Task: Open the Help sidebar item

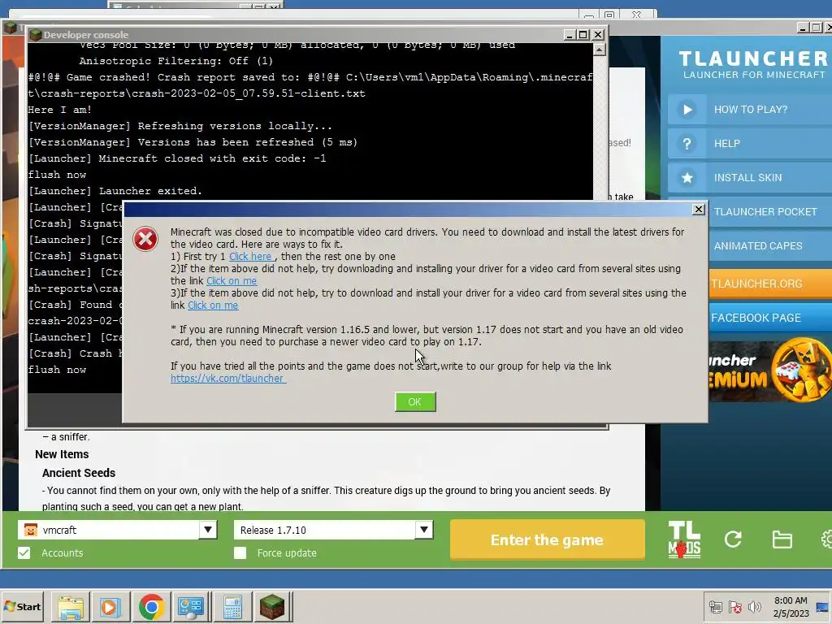Action: [750, 143]
